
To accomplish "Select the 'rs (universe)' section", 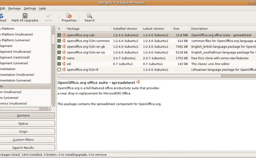I will point(9,98).
